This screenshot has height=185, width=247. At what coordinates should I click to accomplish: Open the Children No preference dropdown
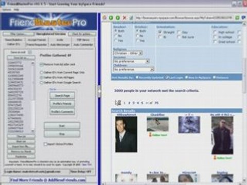tap(134, 69)
